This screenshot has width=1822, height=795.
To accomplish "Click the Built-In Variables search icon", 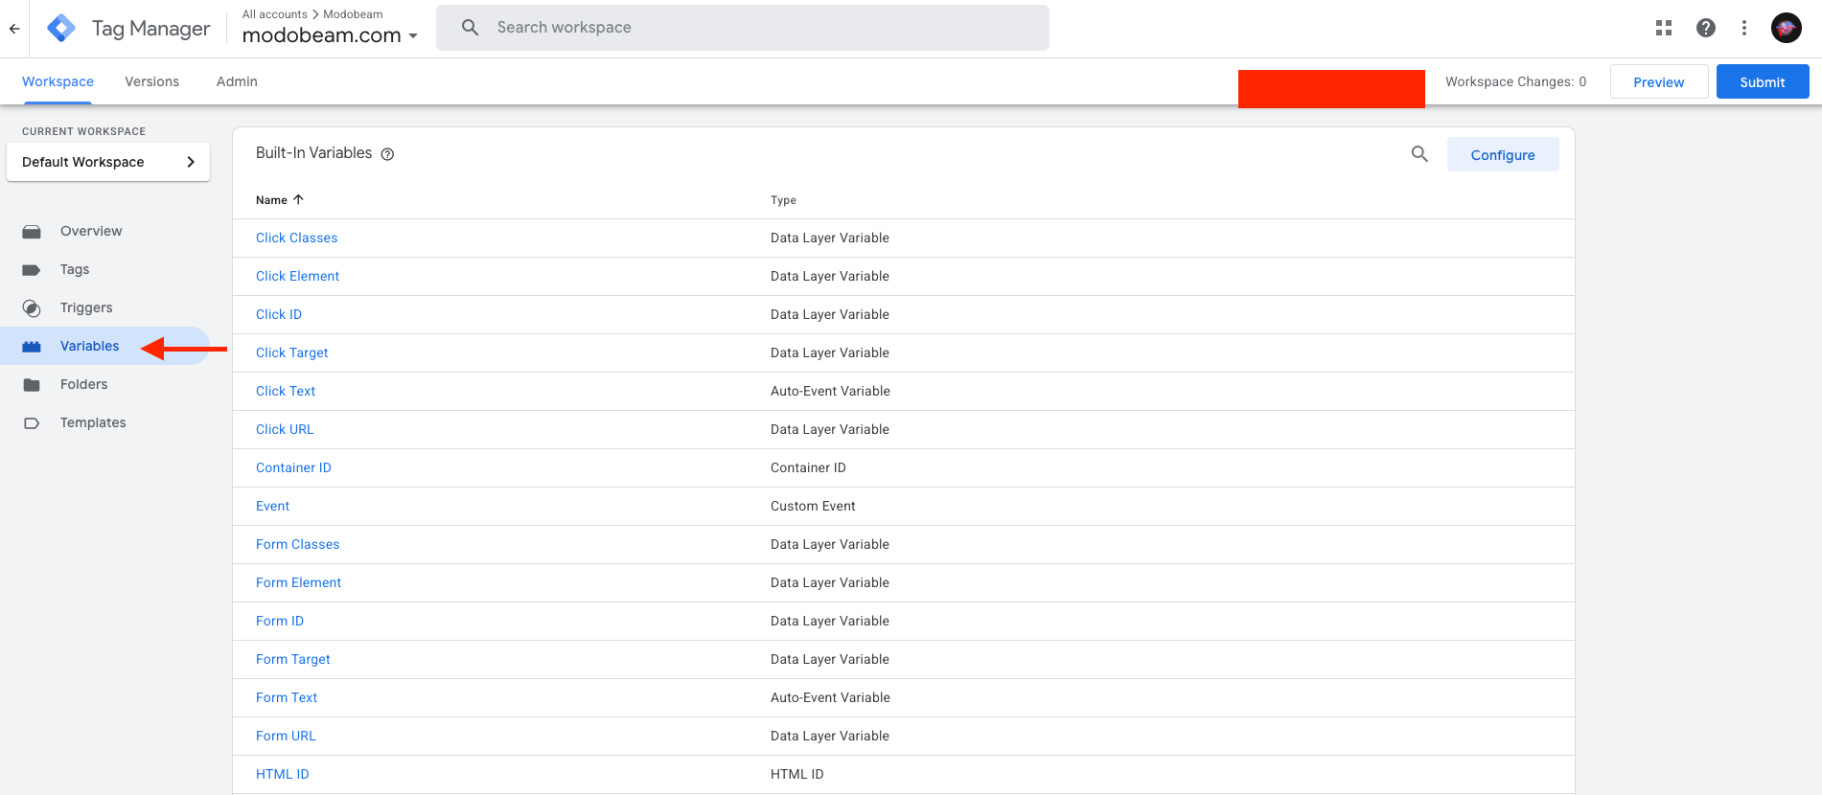I will tap(1419, 154).
